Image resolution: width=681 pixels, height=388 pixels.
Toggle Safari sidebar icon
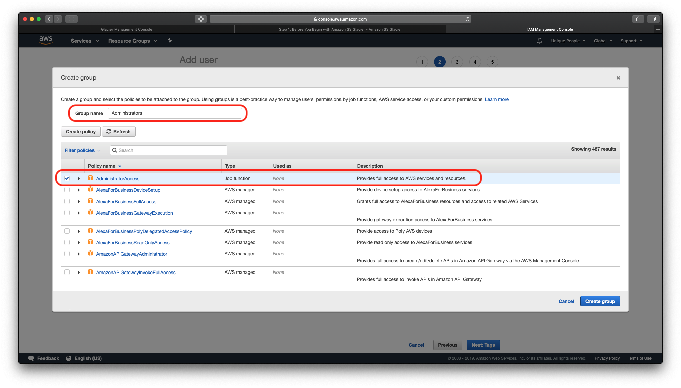point(71,19)
